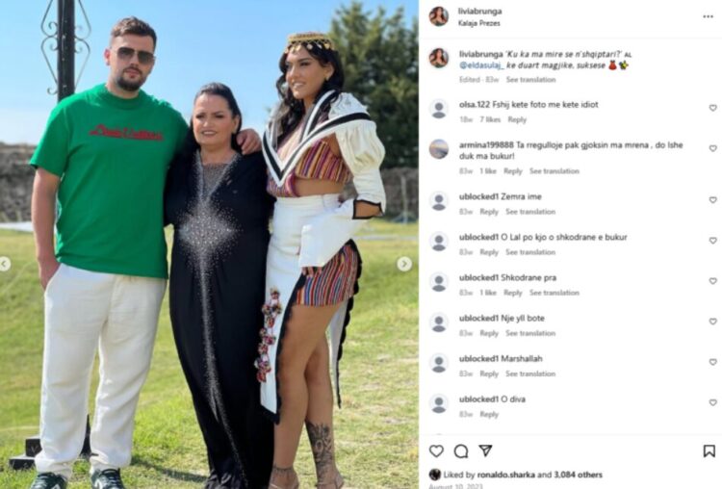Image resolution: width=722 pixels, height=489 pixels.
Task: Like the 'Zemra ime' comment
Action: (x=712, y=200)
